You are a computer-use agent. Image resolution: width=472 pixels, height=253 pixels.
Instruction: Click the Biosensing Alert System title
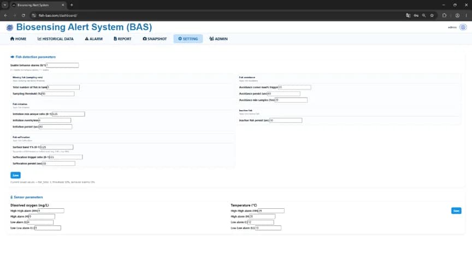coord(84,27)
